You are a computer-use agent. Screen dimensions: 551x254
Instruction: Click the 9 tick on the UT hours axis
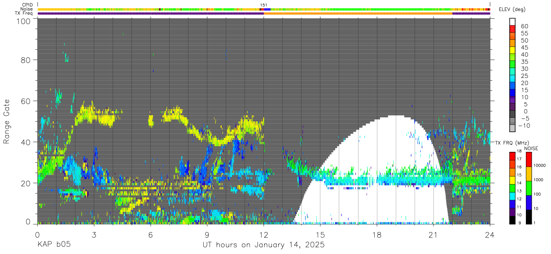pyautogui.click(x=207, y=235)
